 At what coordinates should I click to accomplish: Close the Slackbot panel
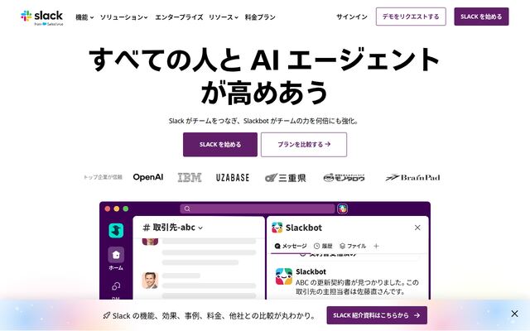point(417,228)
